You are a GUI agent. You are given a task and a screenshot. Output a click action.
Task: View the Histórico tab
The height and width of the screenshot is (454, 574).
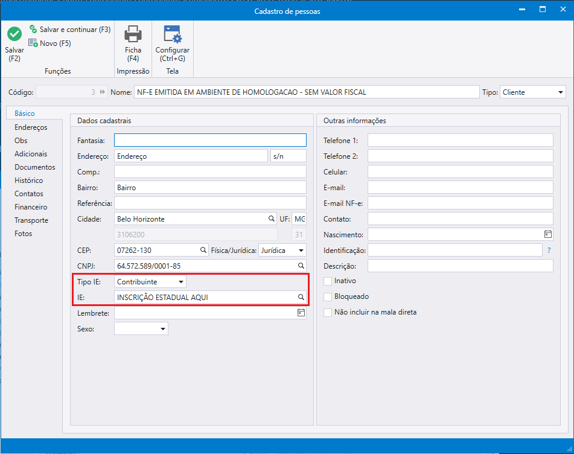(x=28, y=181)
